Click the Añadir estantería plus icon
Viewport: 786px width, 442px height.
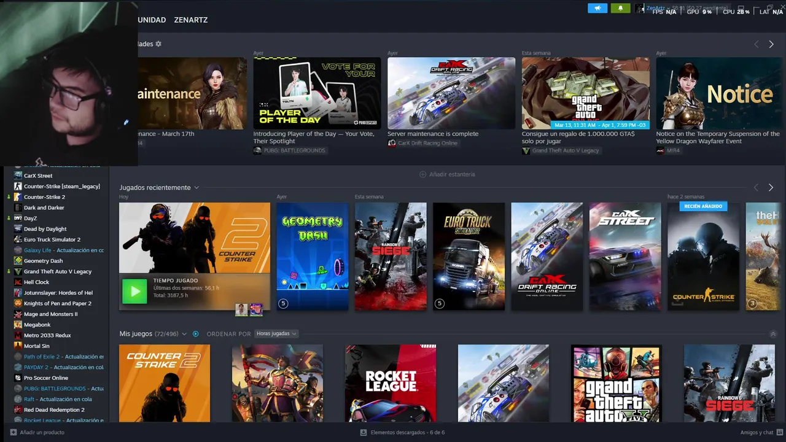[422, 174]
